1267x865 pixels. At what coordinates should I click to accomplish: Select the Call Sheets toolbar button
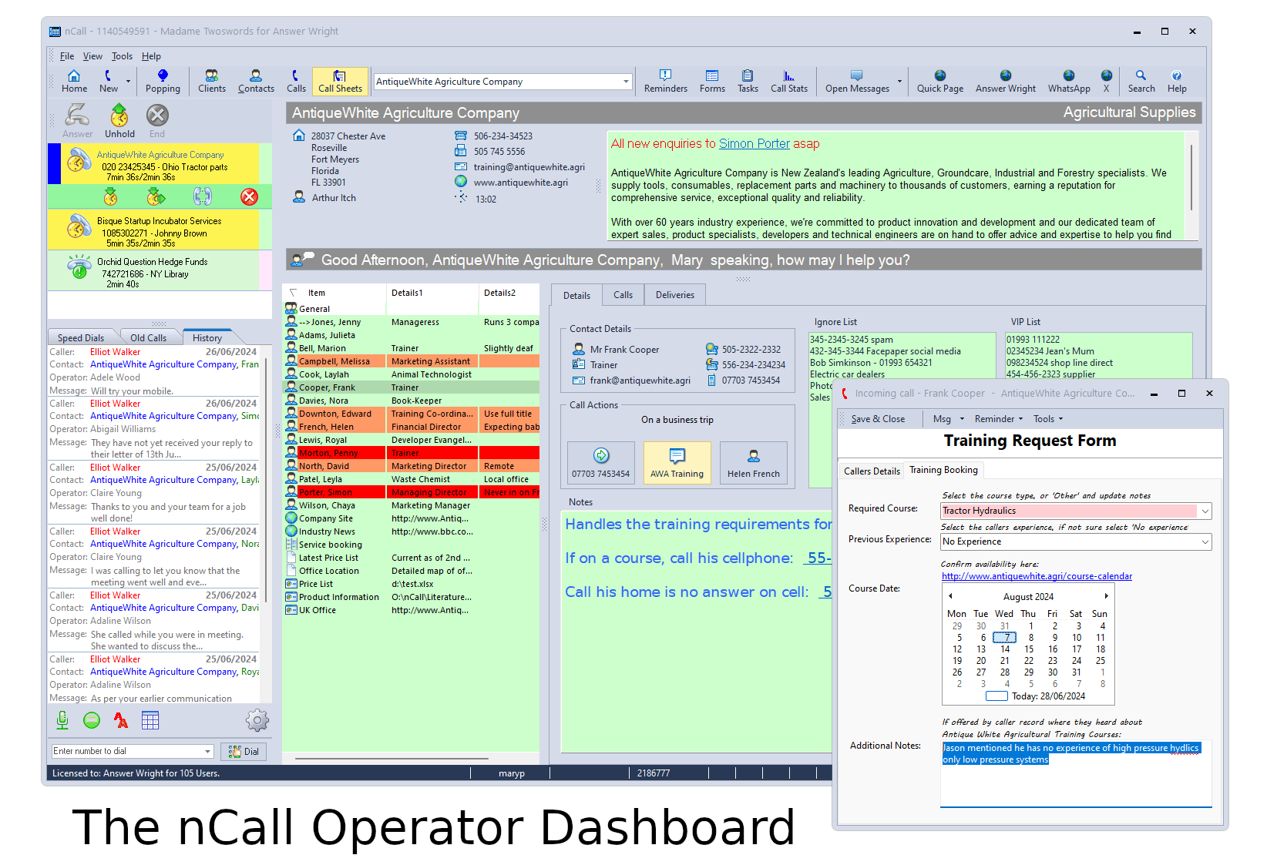tap(340, 81)
